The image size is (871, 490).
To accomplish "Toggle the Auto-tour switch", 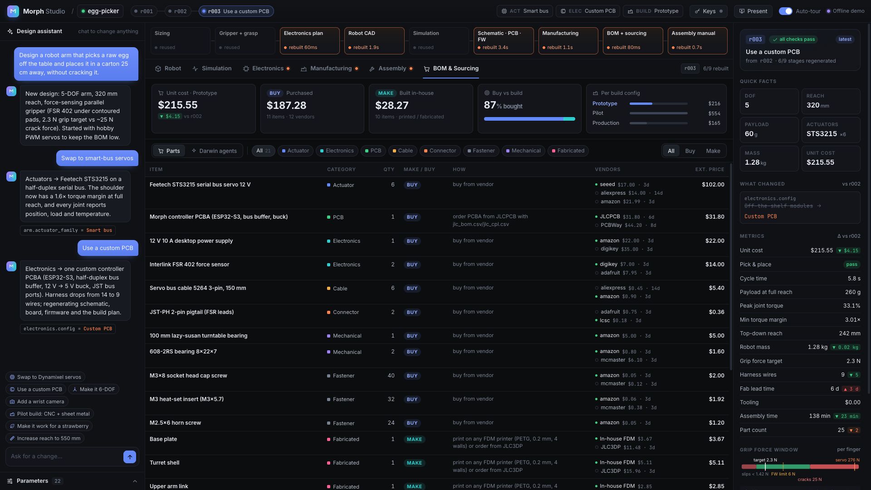I will pyautogui.click(x=785, y=11).
